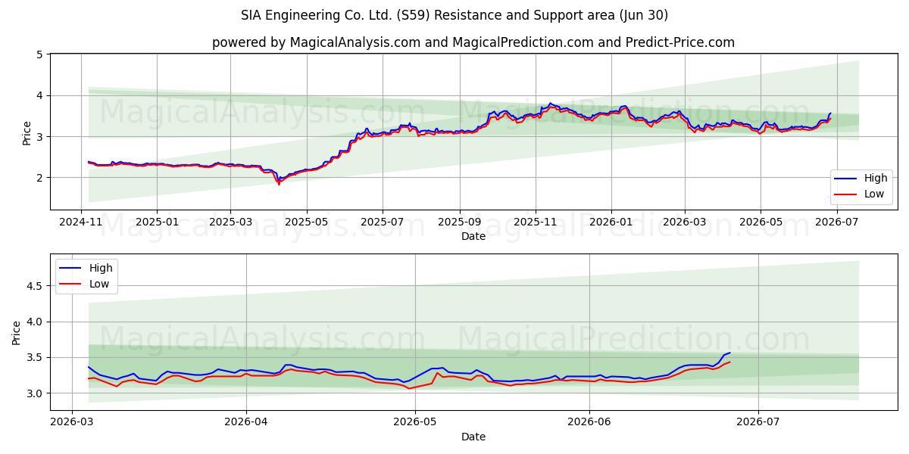Click the top chart 'Price' axis label

(x=27, y=133)
